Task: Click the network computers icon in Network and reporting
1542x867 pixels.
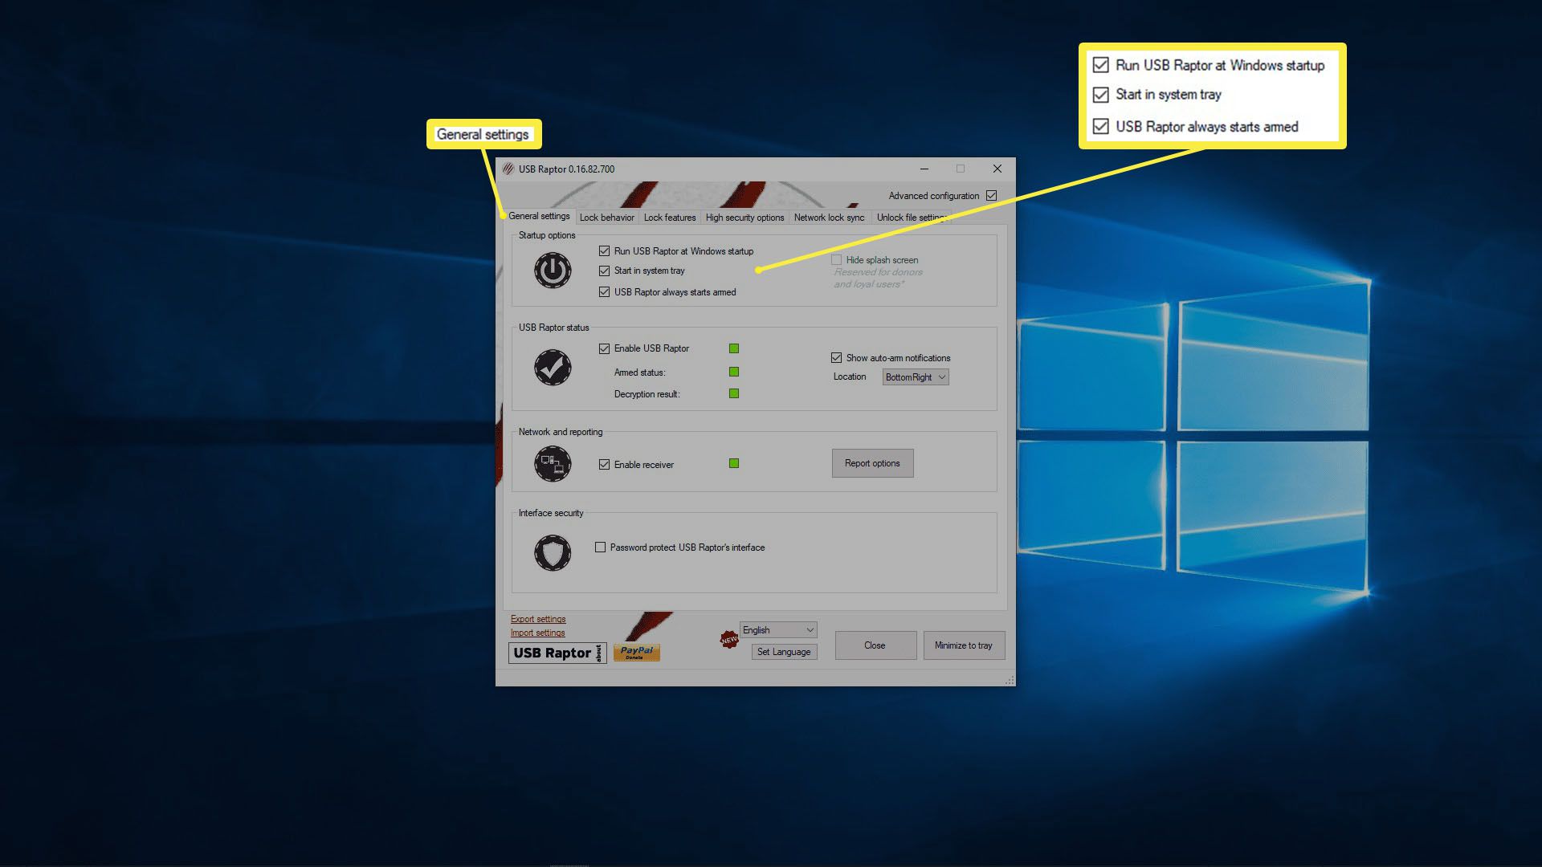Action: [553, 464]
